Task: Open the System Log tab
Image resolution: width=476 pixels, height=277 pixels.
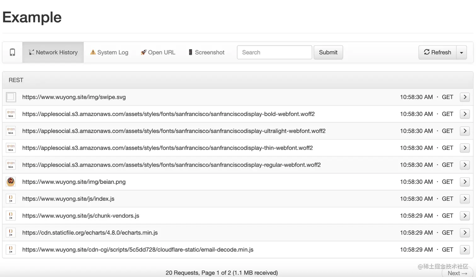Action: point(109,52)
